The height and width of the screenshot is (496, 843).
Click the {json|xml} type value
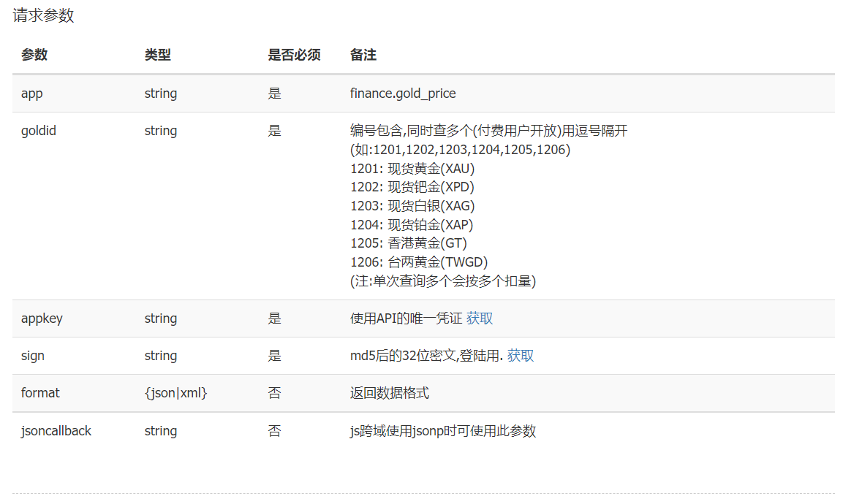tap(175, 392)
